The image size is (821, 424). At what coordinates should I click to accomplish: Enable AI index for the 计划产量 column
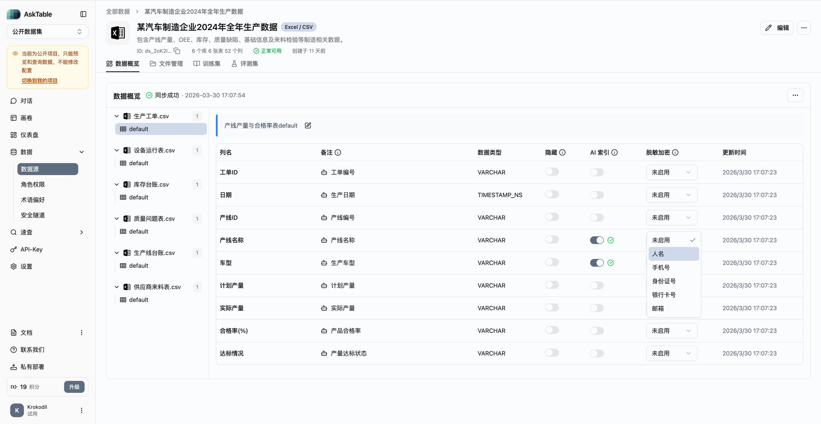(597, 285)
